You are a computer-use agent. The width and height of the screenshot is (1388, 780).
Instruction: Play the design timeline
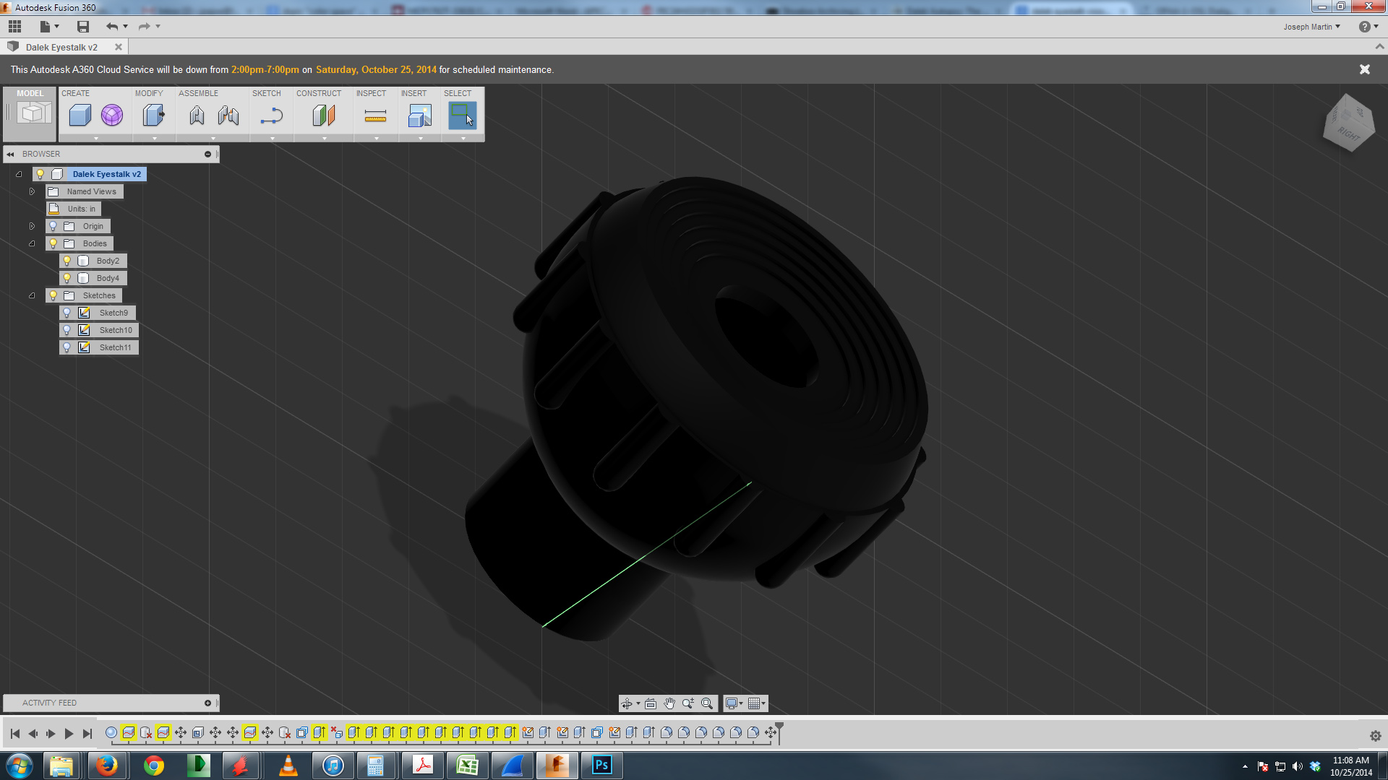(x=69, y=734)
